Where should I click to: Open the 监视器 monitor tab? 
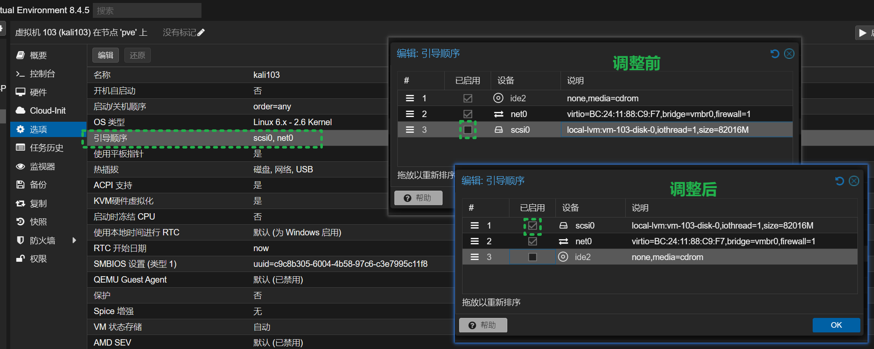(x=48, y=166)
